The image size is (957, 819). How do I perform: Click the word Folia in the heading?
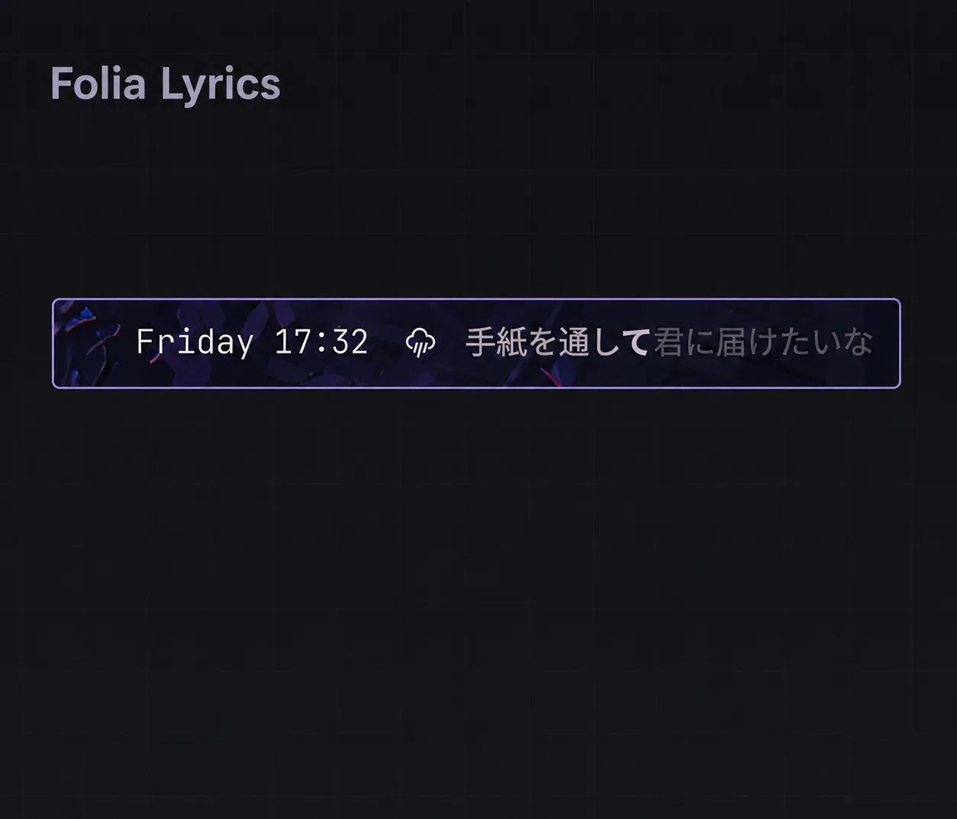tap(98, 82)
